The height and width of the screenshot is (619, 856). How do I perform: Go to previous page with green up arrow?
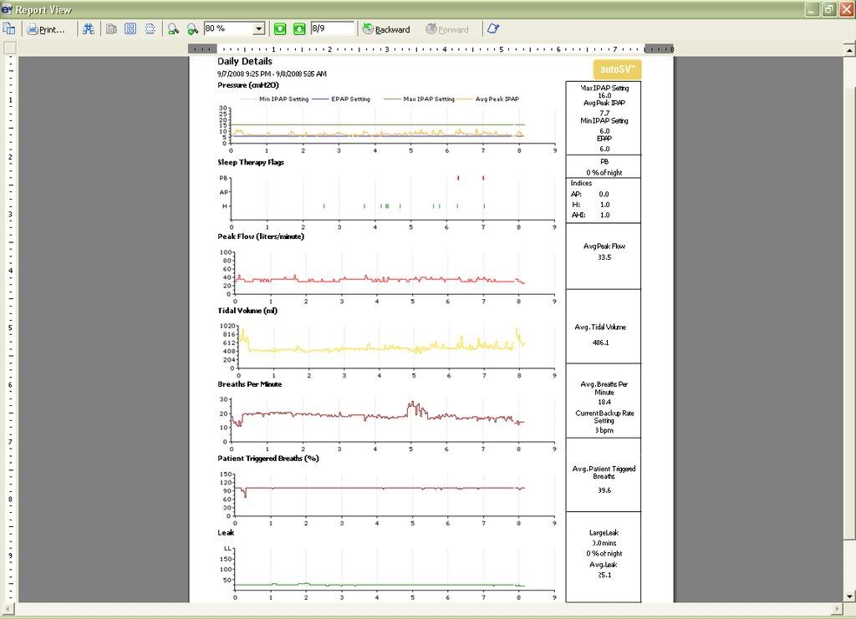[280, 29]
